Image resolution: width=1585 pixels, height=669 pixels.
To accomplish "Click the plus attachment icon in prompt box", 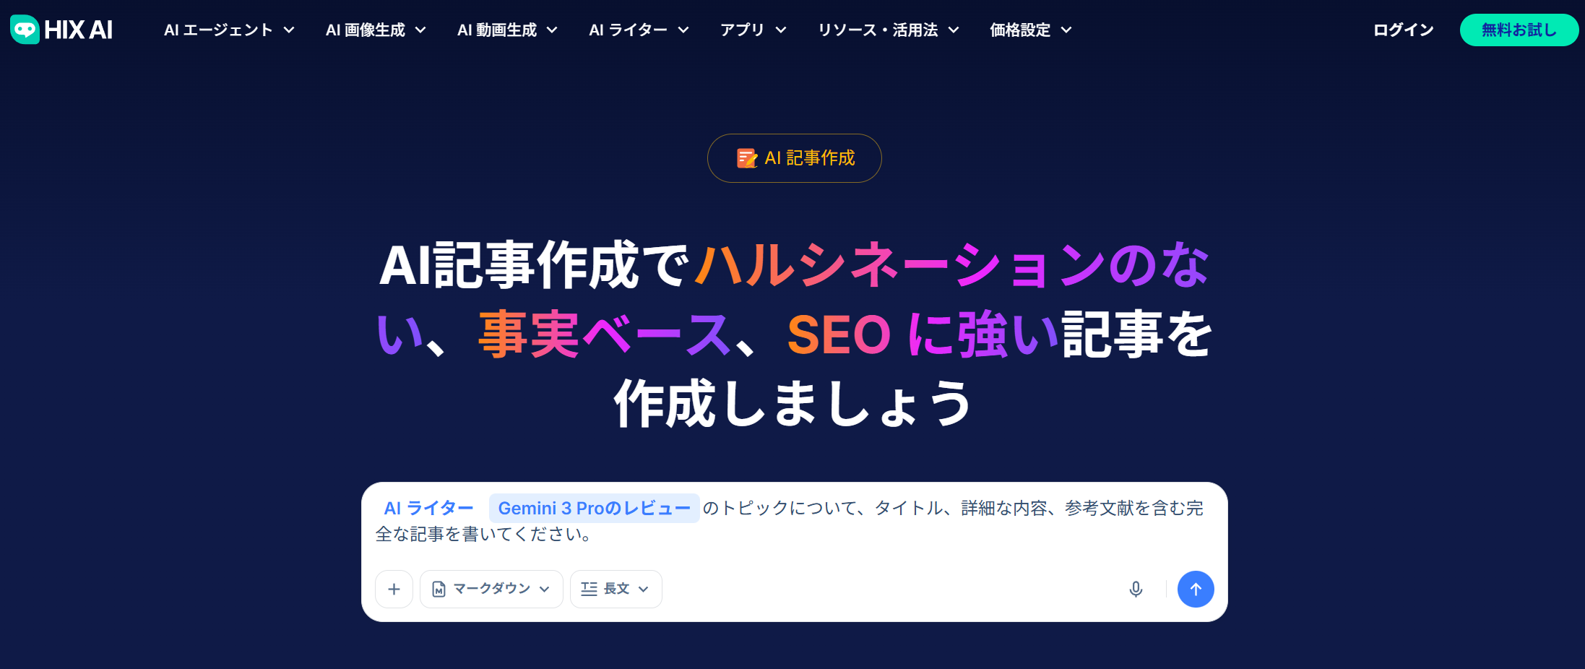I will 394,590.
